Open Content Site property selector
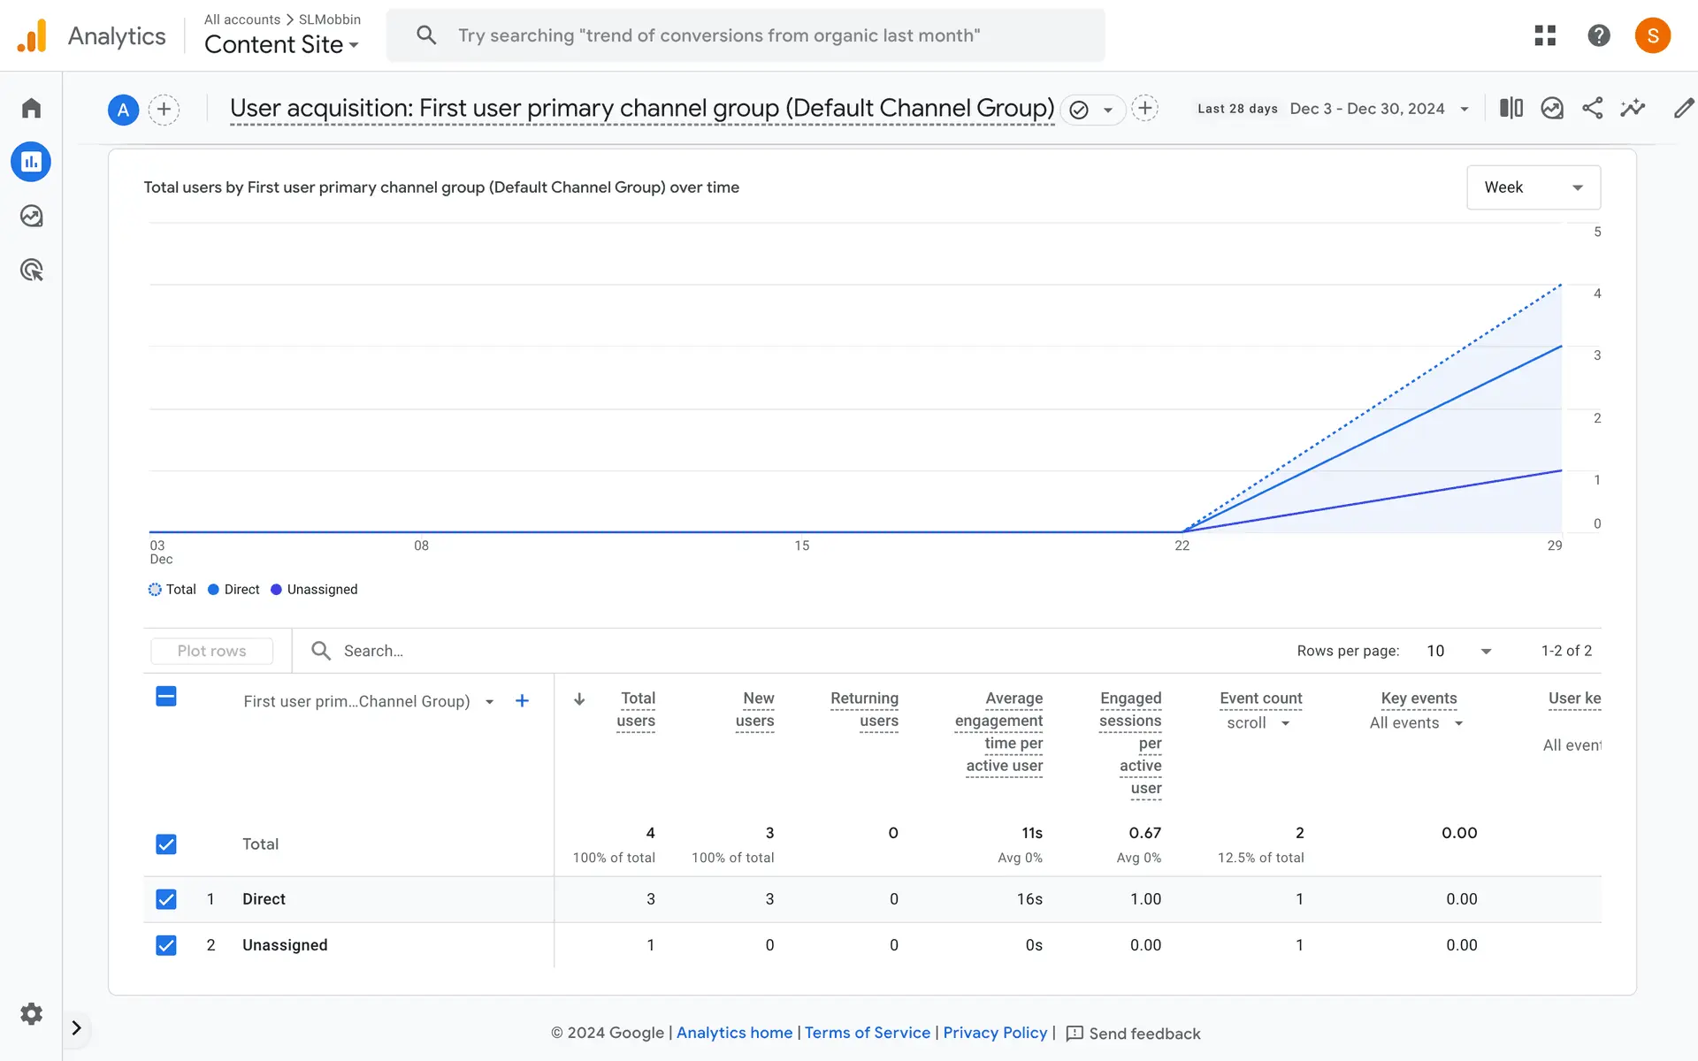 [281, 44]
